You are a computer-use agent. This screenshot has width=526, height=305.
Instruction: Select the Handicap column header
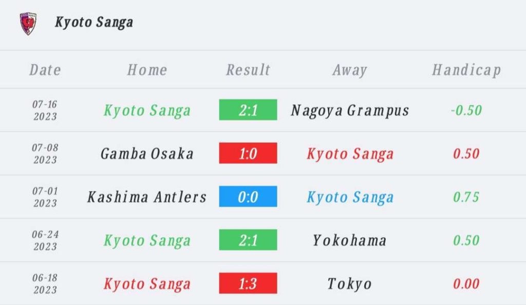[466, 70]
